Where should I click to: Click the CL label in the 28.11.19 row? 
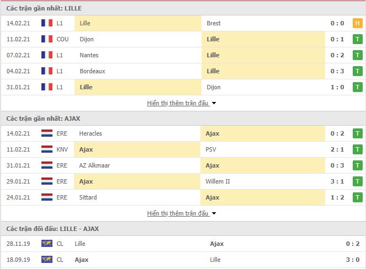[60, 244]
